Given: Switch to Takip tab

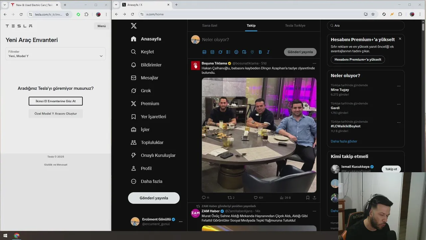Looking at the screenshot, I should (251, 26).
